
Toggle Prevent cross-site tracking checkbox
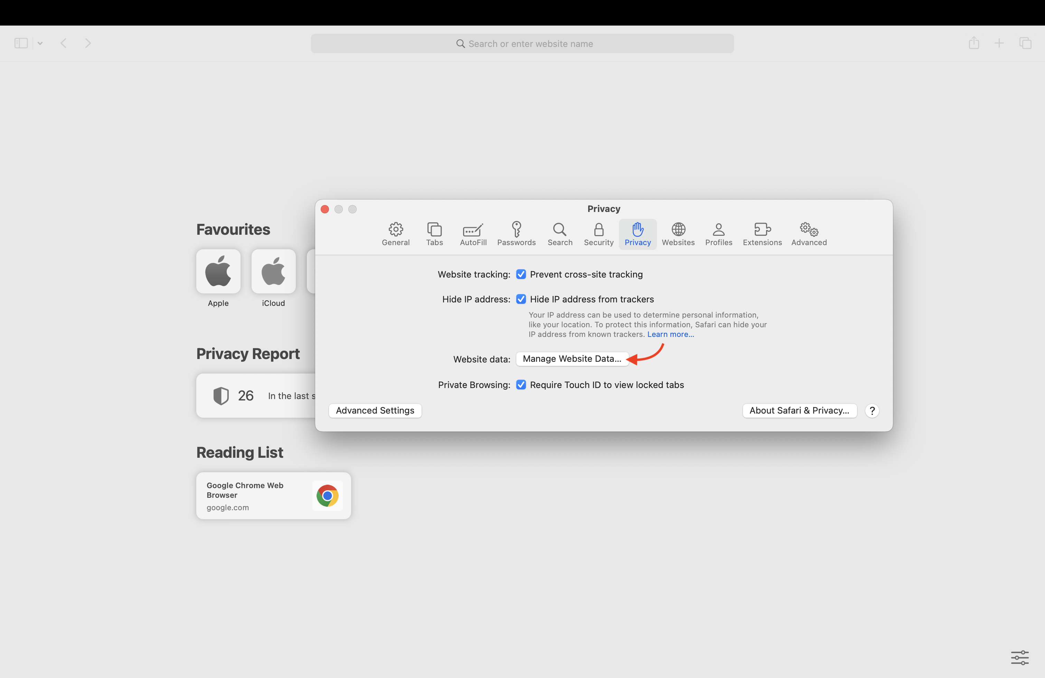point(521,274)
